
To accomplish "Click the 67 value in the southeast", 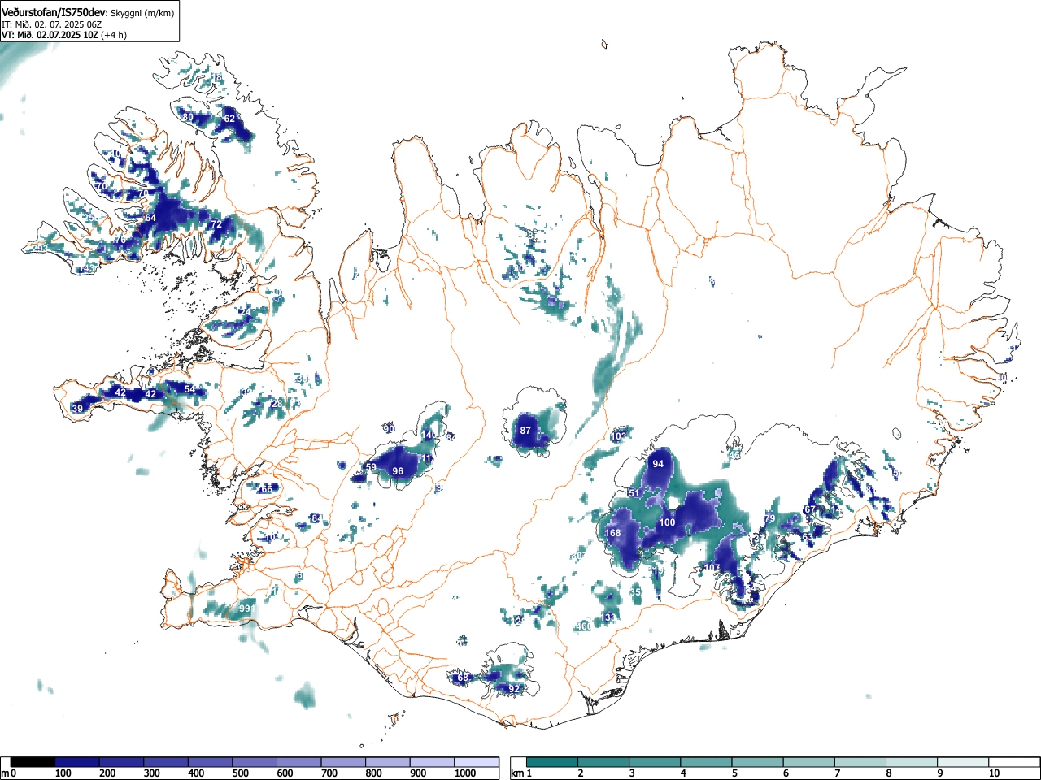I will pos(810,510).
